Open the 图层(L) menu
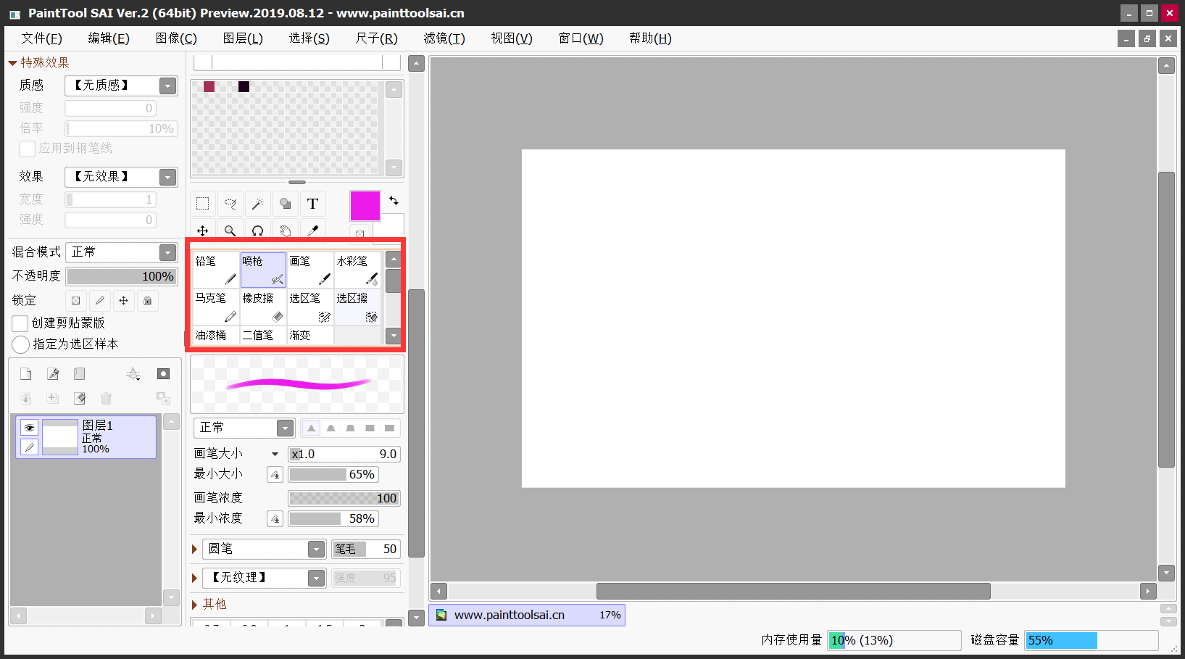Image resolution: width=1185 pixels, height=659 pixels. 243,38
